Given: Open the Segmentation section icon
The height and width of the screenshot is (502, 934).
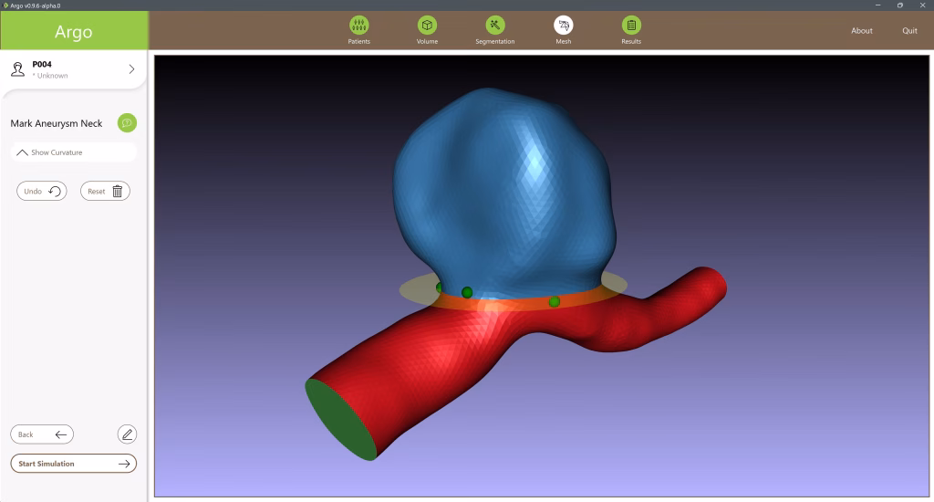Looking at the screenshot, I should coord(495,25).
